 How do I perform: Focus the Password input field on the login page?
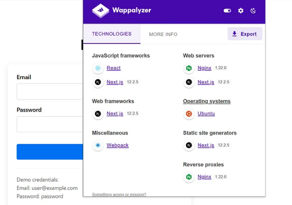[50, 124]
